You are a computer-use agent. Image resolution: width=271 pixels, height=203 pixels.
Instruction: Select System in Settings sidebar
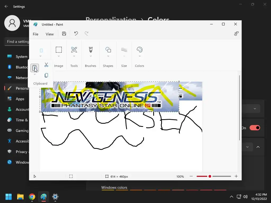pos(17,57)
